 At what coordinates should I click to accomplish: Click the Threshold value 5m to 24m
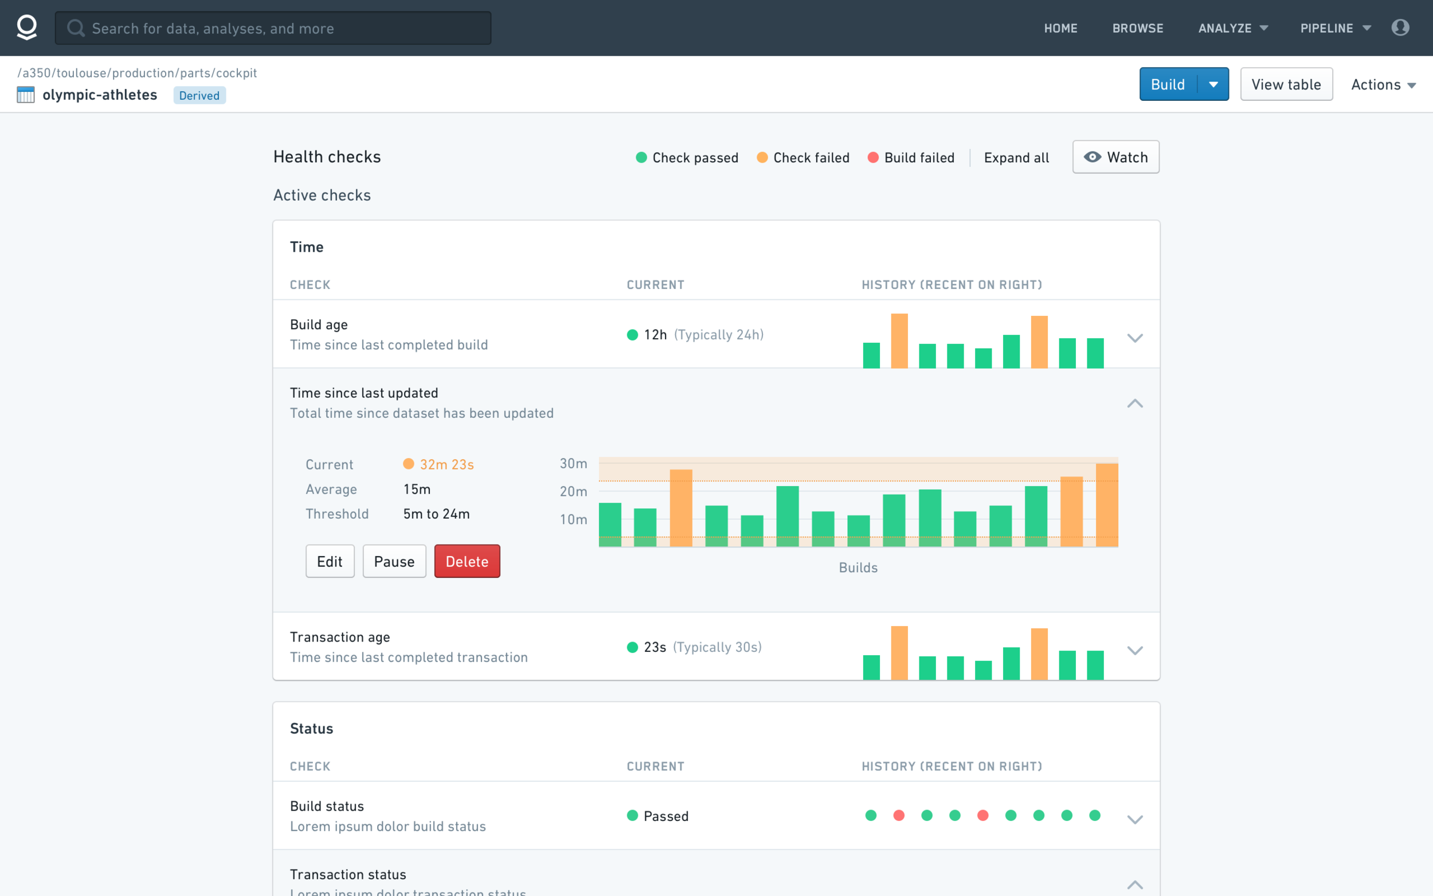(x=437, y=514)
